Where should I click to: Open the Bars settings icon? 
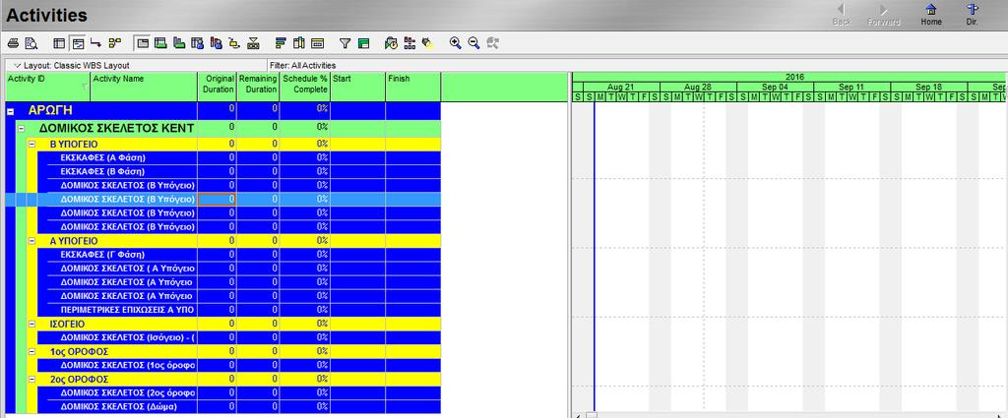click(x=281, y=43)
